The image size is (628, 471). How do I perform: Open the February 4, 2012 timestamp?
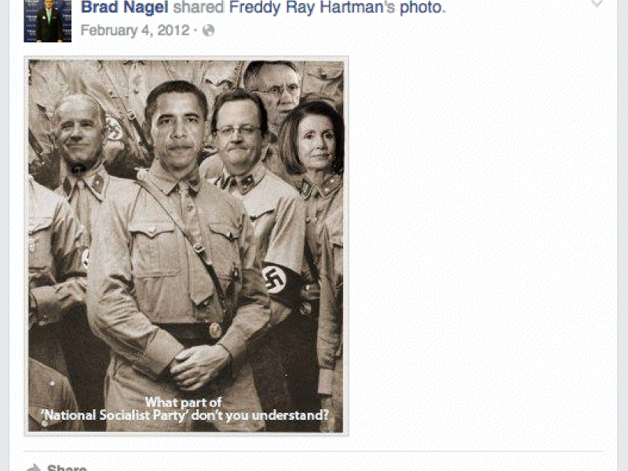[135, 31]
